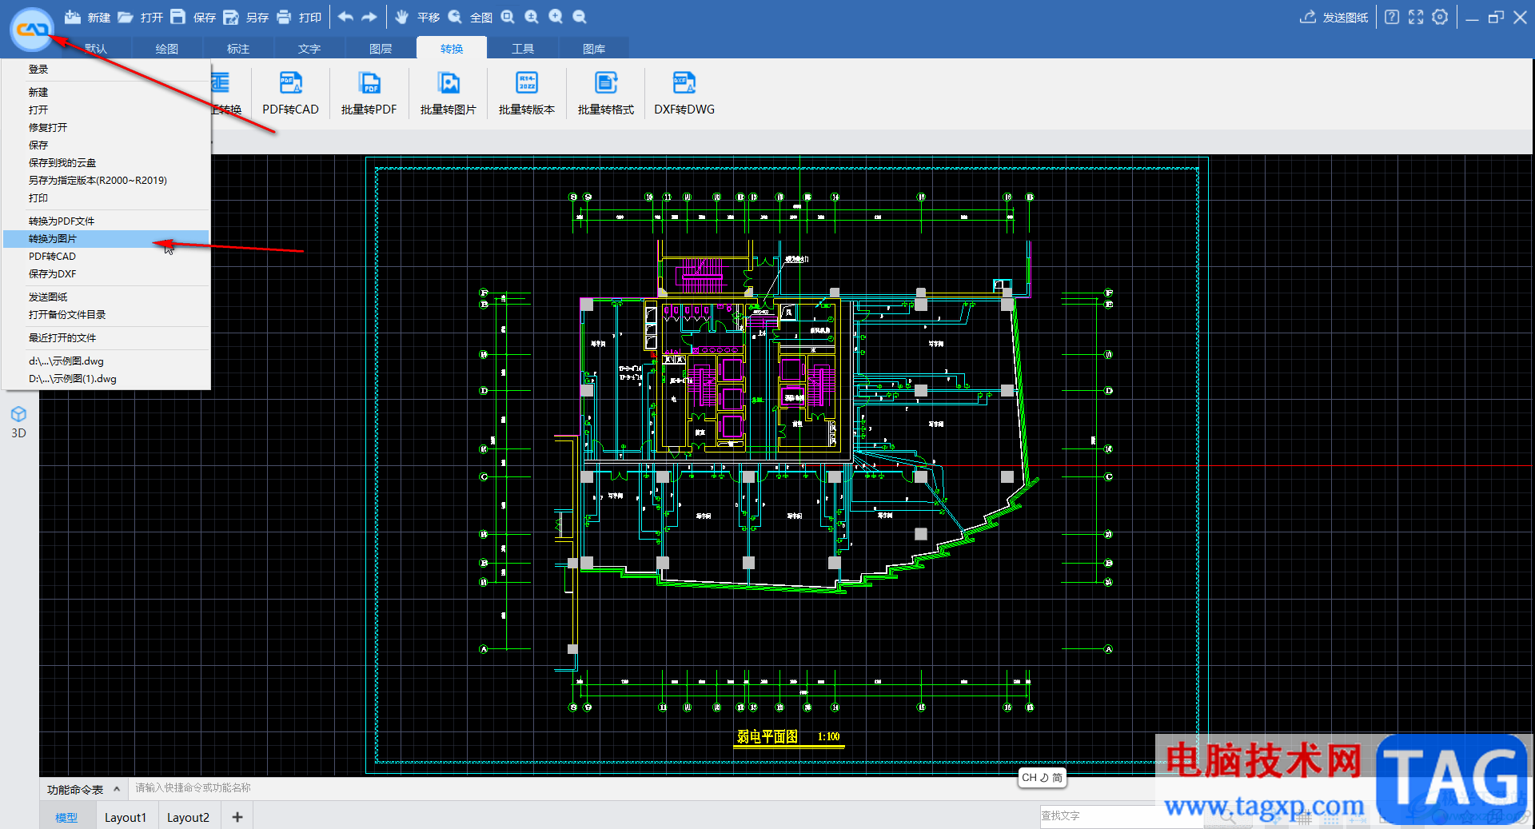Open the 绘图 ribbon tab
The image size is (1535, 829).
(166, 49)
